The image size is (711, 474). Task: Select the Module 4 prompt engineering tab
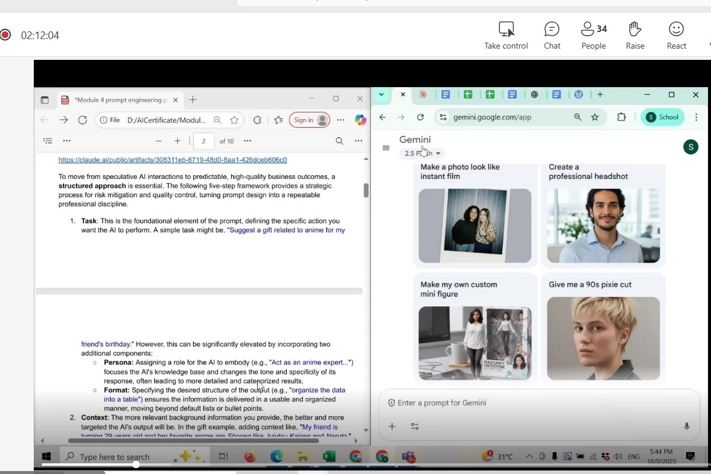pyautogui.click(x=118, y=100)
